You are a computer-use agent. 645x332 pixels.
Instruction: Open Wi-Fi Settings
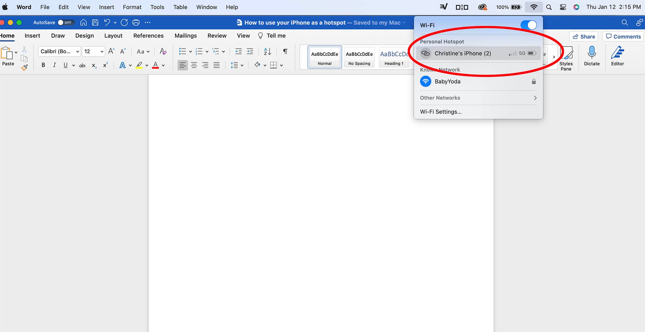coord(441,112)
